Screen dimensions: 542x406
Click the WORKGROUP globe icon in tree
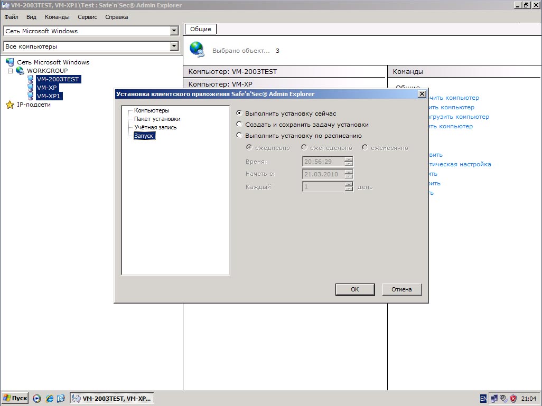tap(20, 71)
